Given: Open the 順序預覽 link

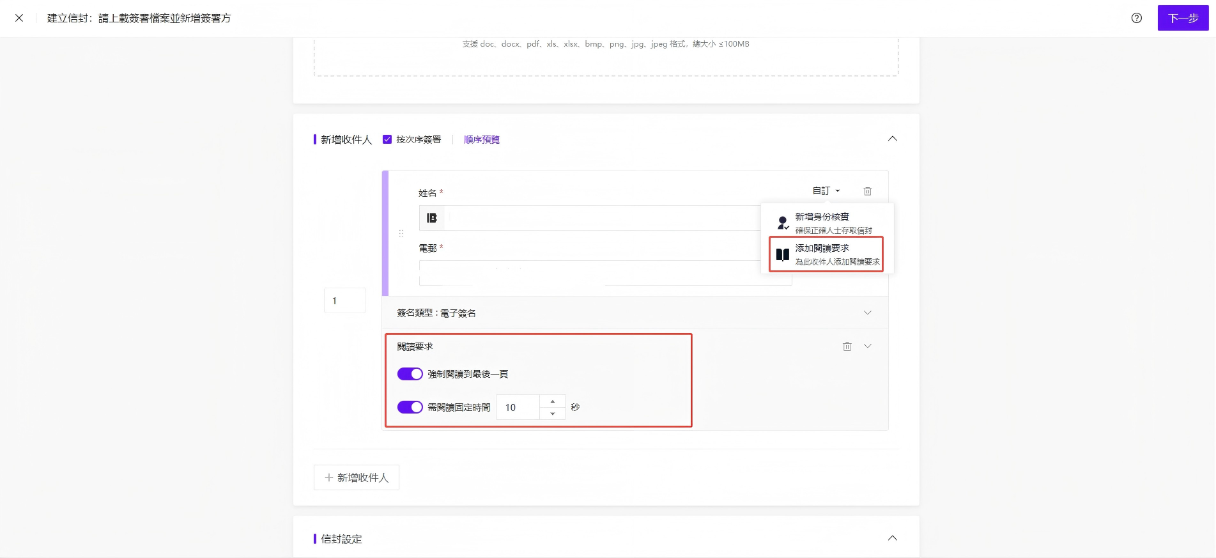Looking at the screenshot, I should (481, 139).
